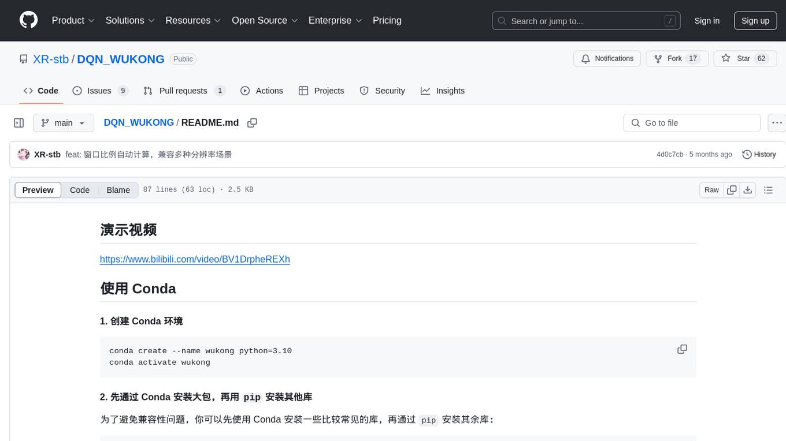Click the Fork count 17
This screenshot has height=441, width=786.
click(694, 59)
